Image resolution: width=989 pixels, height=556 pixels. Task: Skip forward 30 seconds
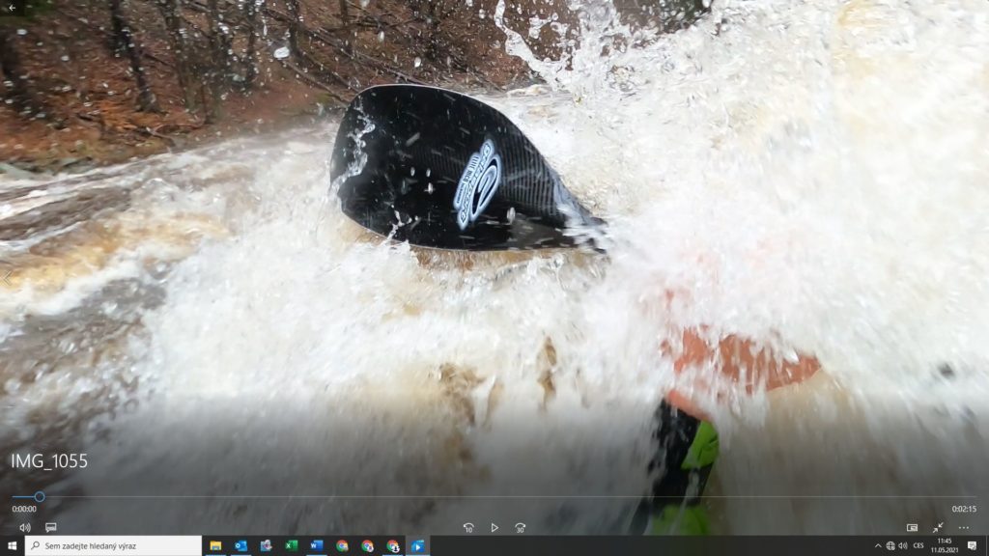(x=520, y=527)
